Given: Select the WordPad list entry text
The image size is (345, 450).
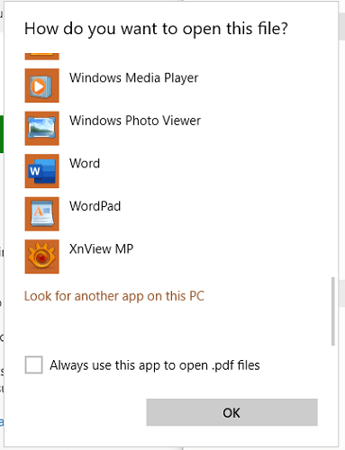Looking at the screenshot, I should coord(95,206).
